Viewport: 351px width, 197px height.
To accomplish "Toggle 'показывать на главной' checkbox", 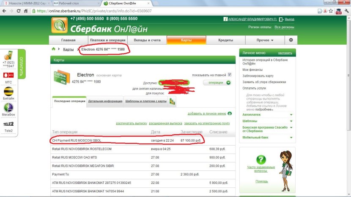I will point(230,75).
